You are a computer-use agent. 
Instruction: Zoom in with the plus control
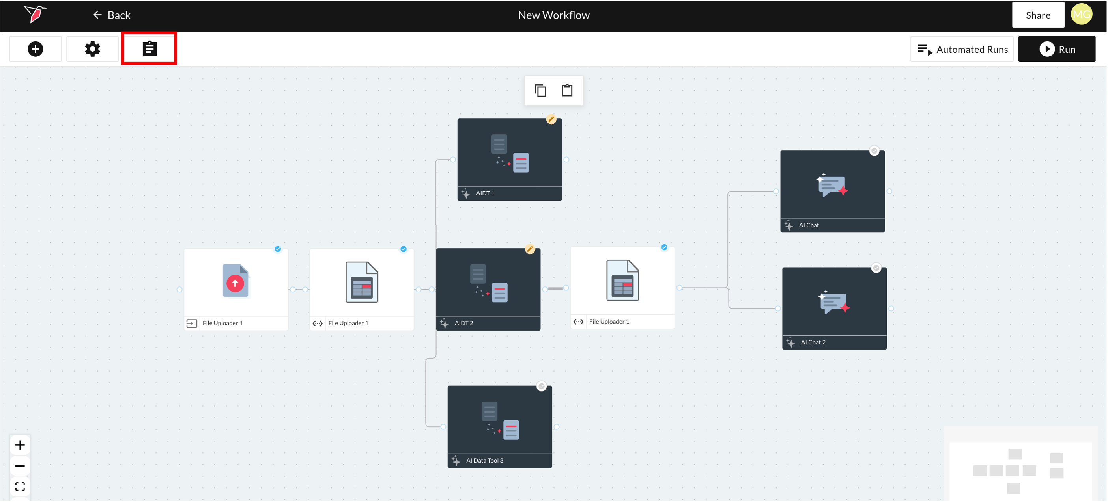20,445
